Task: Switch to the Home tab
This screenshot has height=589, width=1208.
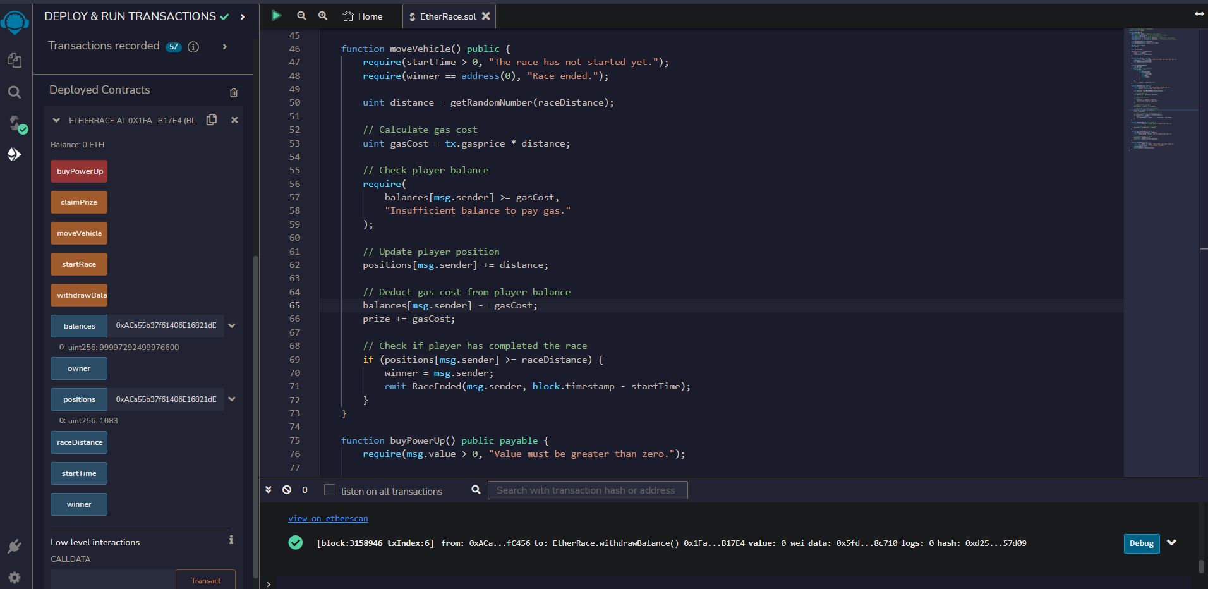Action: click(363, 16)
